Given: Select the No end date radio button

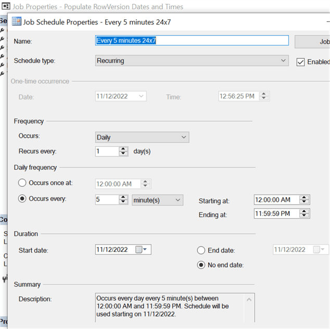Looking at the screenshot, I should pos(201,265).
